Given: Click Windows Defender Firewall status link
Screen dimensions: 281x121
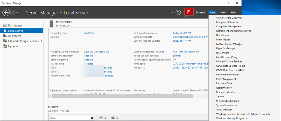Looking at the screenshot, I should [96, 52].
